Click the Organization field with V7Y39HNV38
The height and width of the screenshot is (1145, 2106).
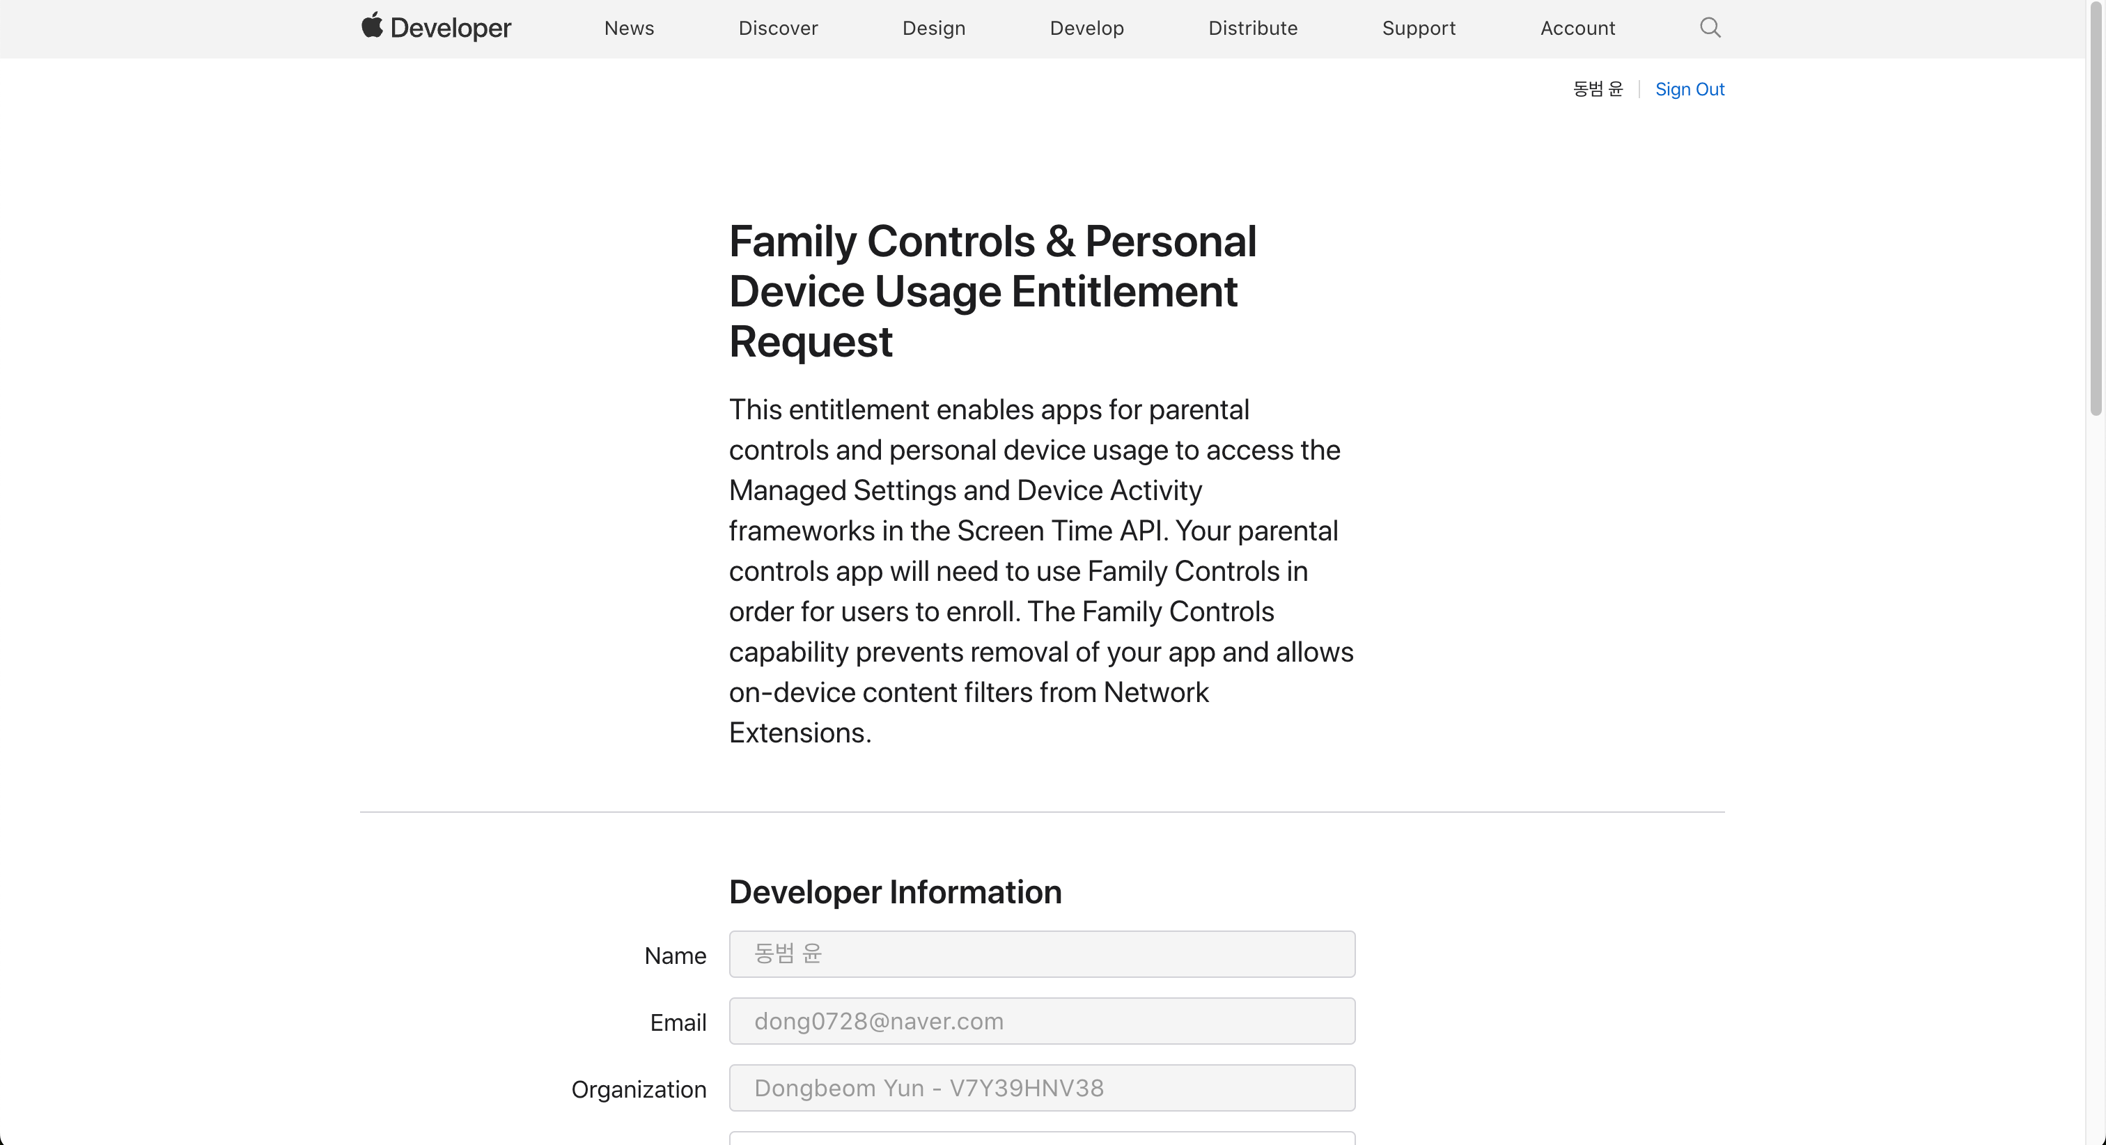point(1042,1088)
